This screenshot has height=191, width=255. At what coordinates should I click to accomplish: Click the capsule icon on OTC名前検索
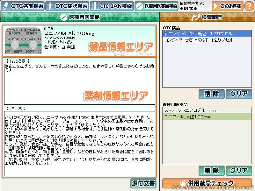tap(5, 6)
